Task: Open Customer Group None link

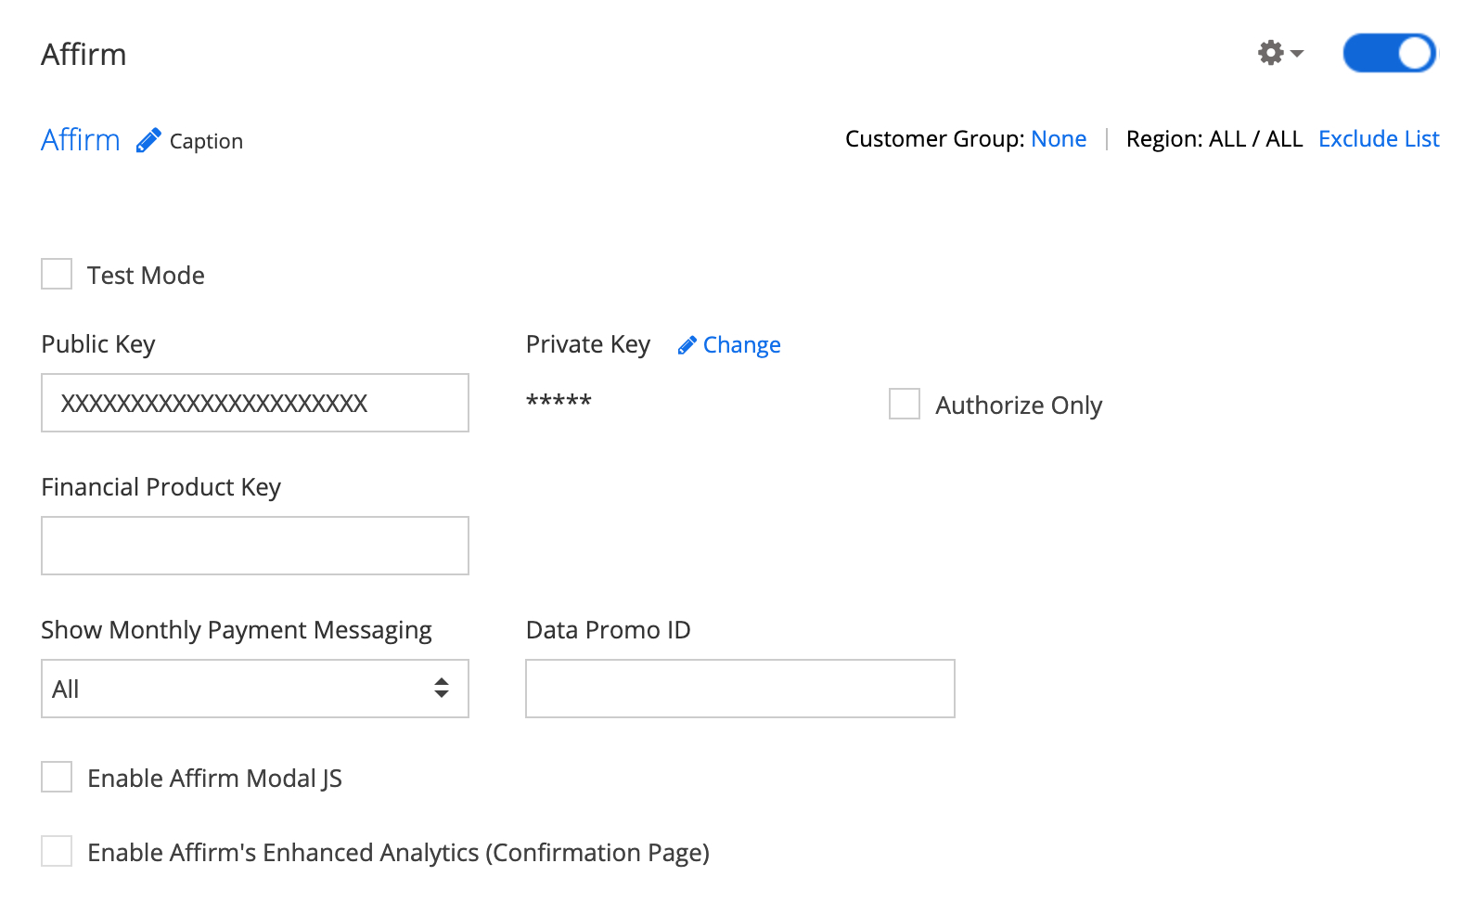Action: tap(1059, 139)
